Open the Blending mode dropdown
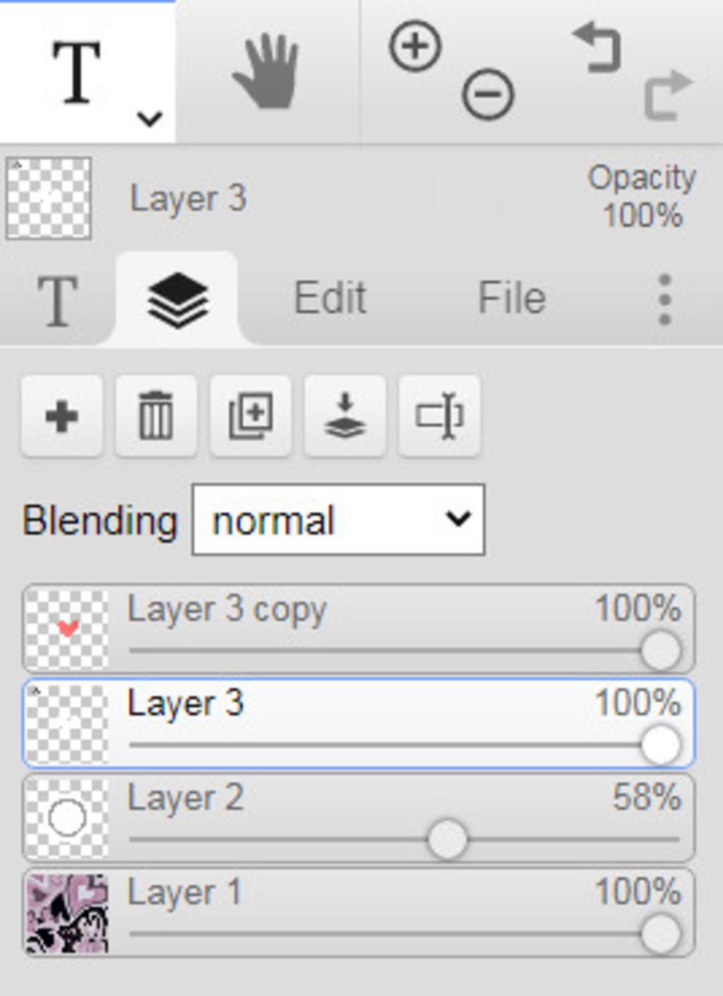This screenshot has width=723, height=996. [338, 520]
